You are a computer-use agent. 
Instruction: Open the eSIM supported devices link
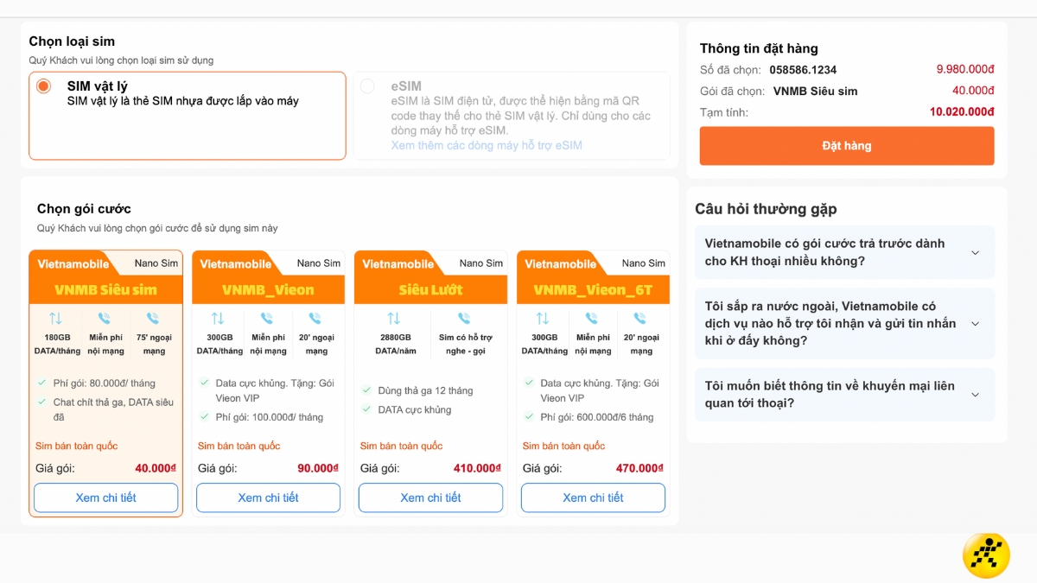tap(487, 145)
